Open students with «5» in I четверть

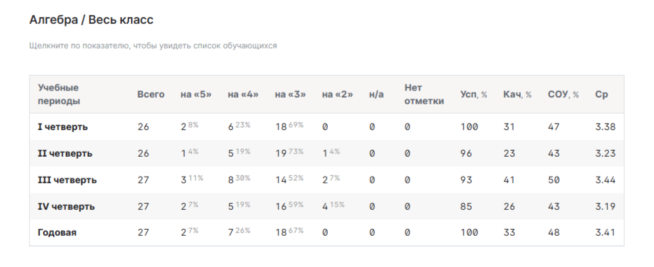(x=189, y=126)
